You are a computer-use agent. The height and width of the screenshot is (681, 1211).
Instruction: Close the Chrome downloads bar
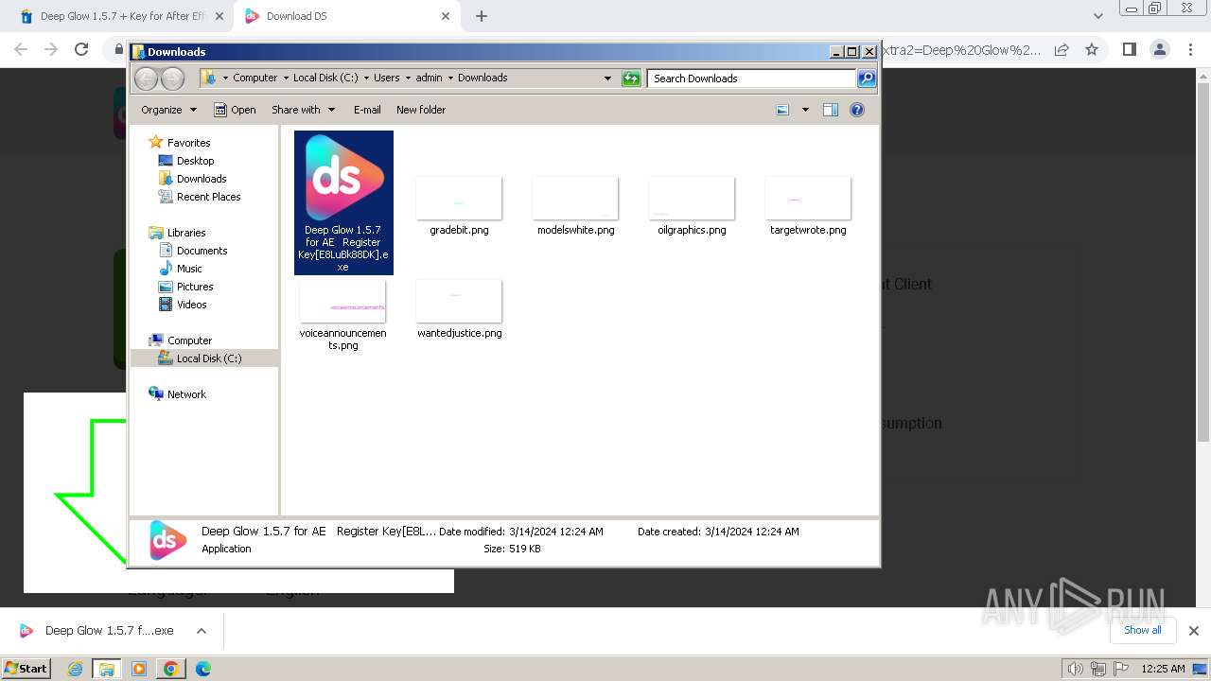[1193, 631]
